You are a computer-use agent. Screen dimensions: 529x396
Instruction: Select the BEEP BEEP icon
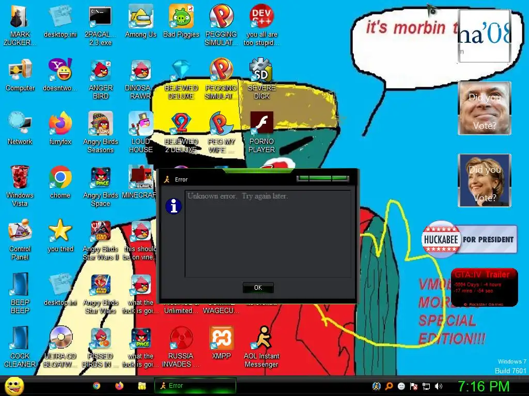tap(20, 293)
